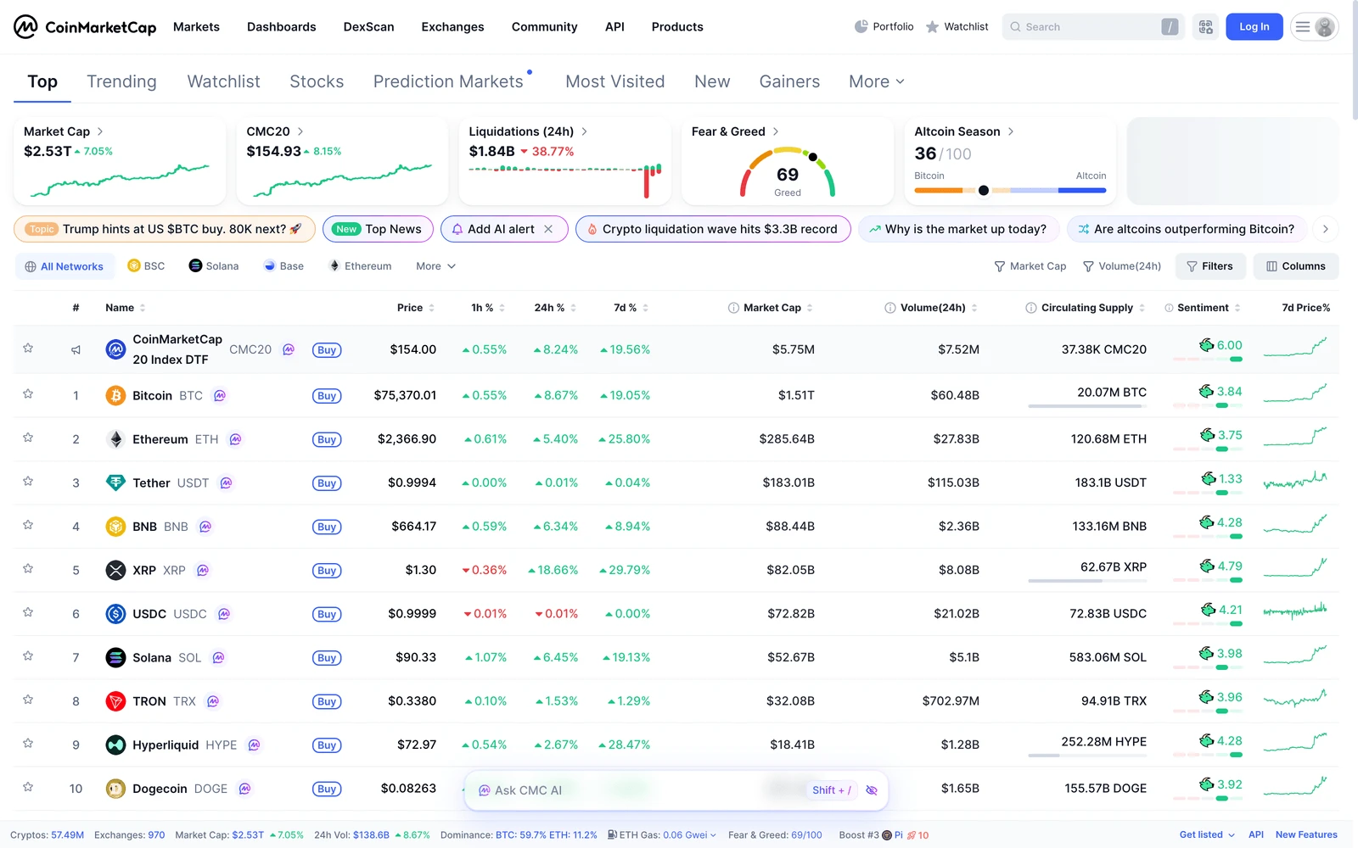Click the Buy button for Bitcoin
This screenshot has width=1358, height=848.
(327, 396)
